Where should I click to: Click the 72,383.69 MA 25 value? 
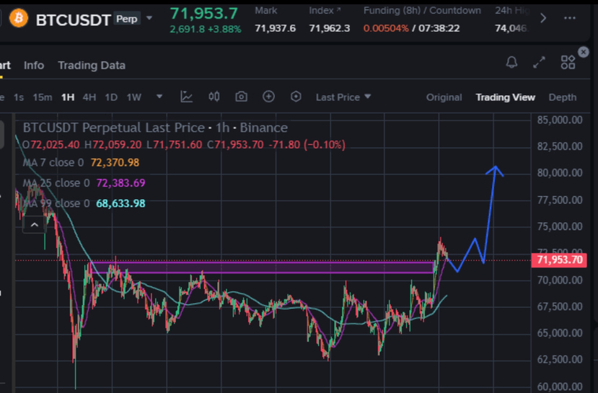pos(121,183)
